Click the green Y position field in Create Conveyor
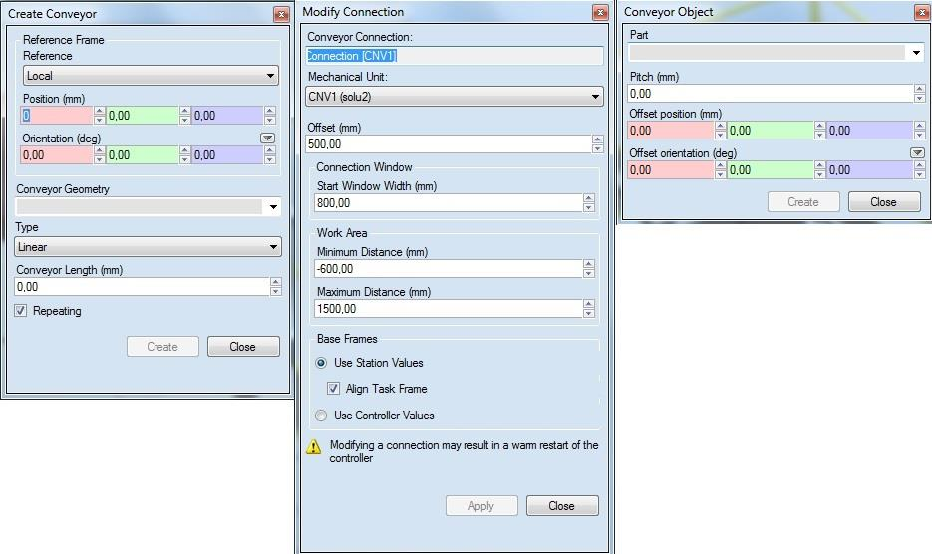The height and width of the screenshot is (554, 932). pos(143,116)
